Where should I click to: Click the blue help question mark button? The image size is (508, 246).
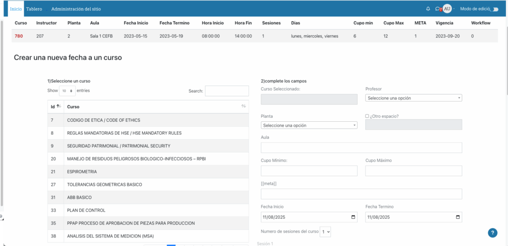point(493,233)
